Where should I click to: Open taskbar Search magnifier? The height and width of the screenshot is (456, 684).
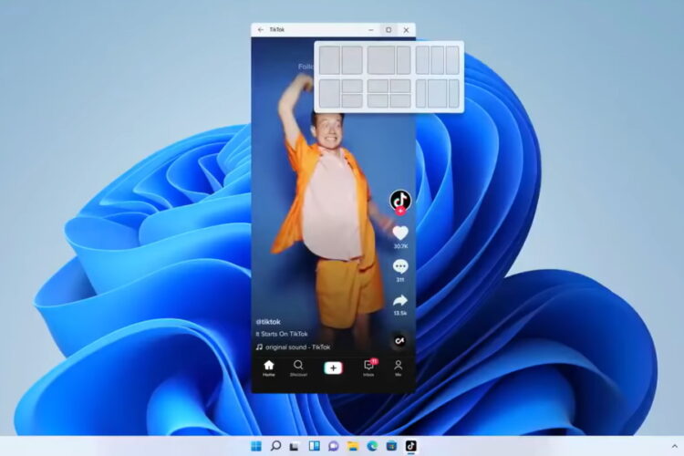[x=275, y=446]
